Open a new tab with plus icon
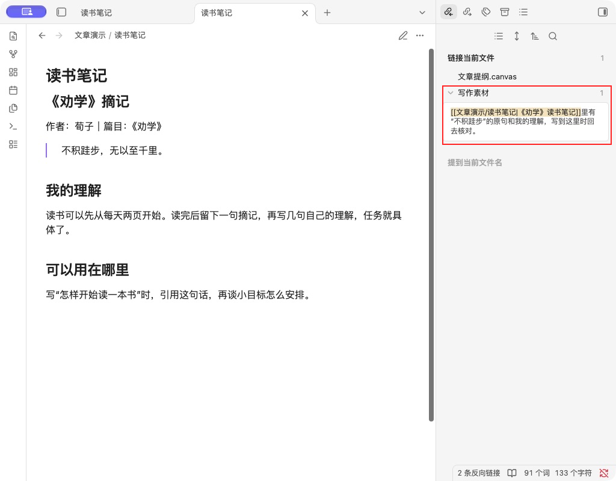The height and width of the screenshot is (481, 616). click(x=327, y=13)
